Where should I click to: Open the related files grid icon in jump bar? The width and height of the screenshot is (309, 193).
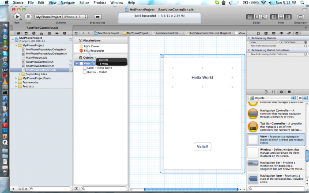coord(76,33)
